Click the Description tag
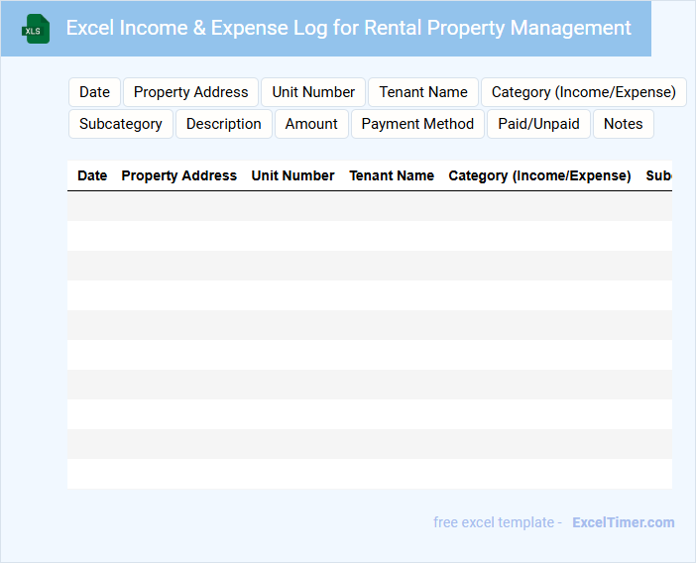This screenshot has width=696, height=563. 224,124
